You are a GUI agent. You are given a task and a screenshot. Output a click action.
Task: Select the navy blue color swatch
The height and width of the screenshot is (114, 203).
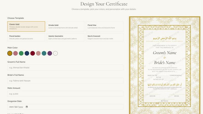pyautogui.click(x=27, y=53)
